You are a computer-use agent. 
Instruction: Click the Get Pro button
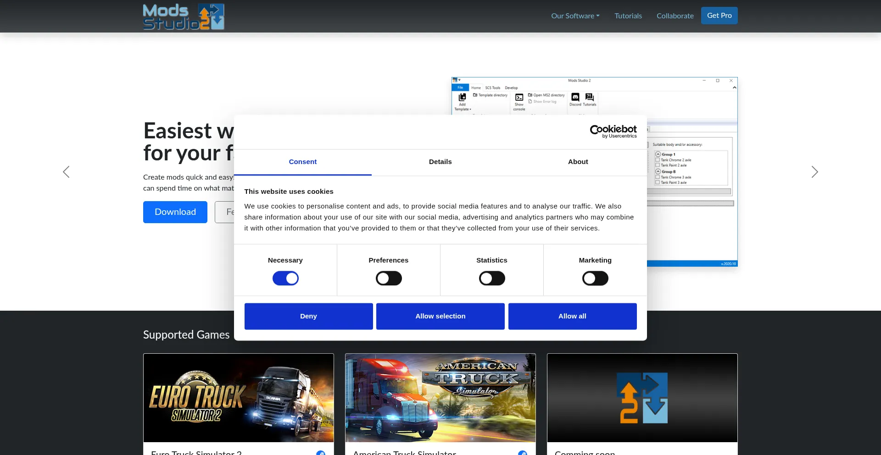pyautogui.click(x=719, y=16)
